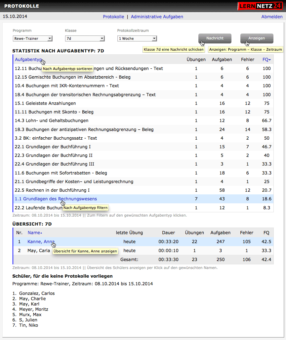Click May, Karl in the missing protocols list
The image size is (286, 340).
[29, 304]
